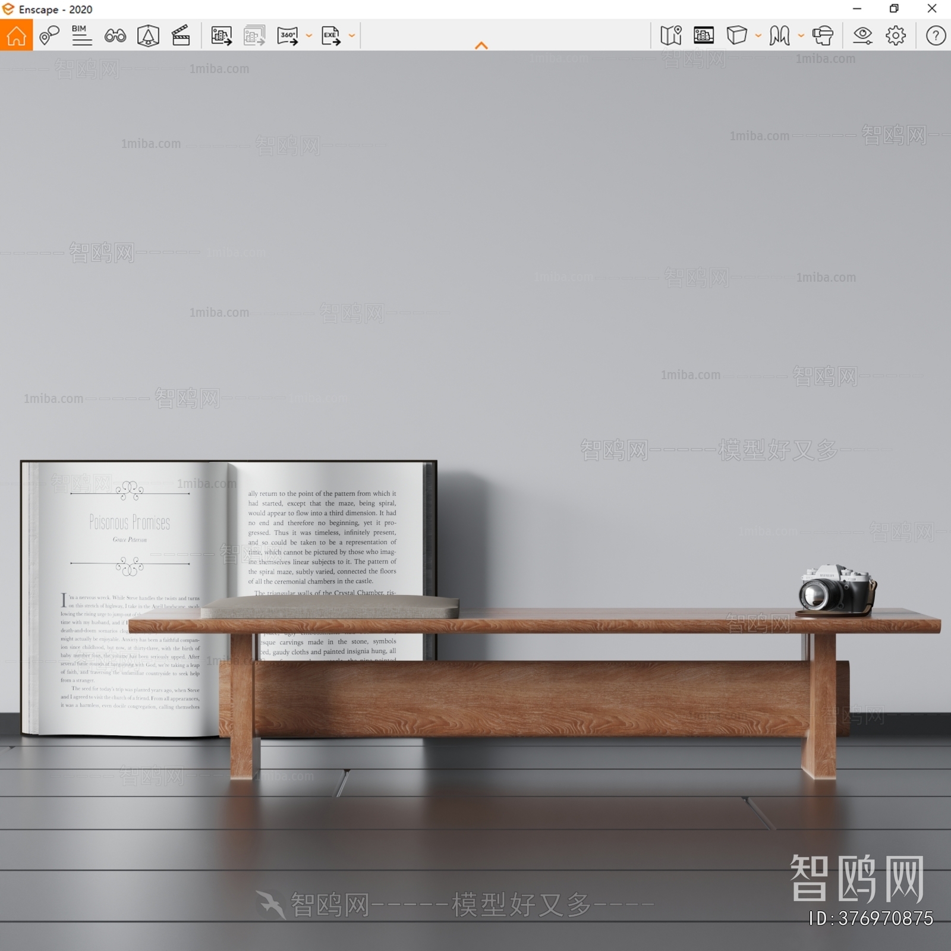This screenshot has height=951, width=951.
Task: Export EXE standalone file
Action: click(331, 36)
